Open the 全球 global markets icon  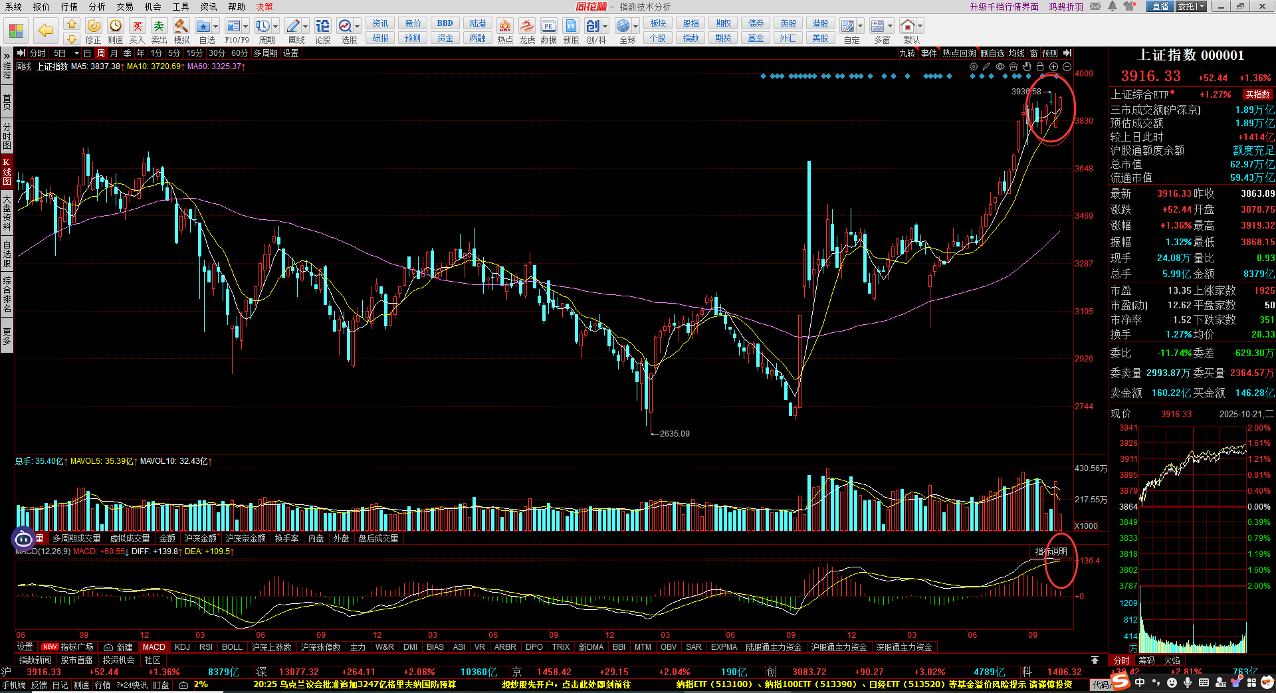click(x=623, y=26)
